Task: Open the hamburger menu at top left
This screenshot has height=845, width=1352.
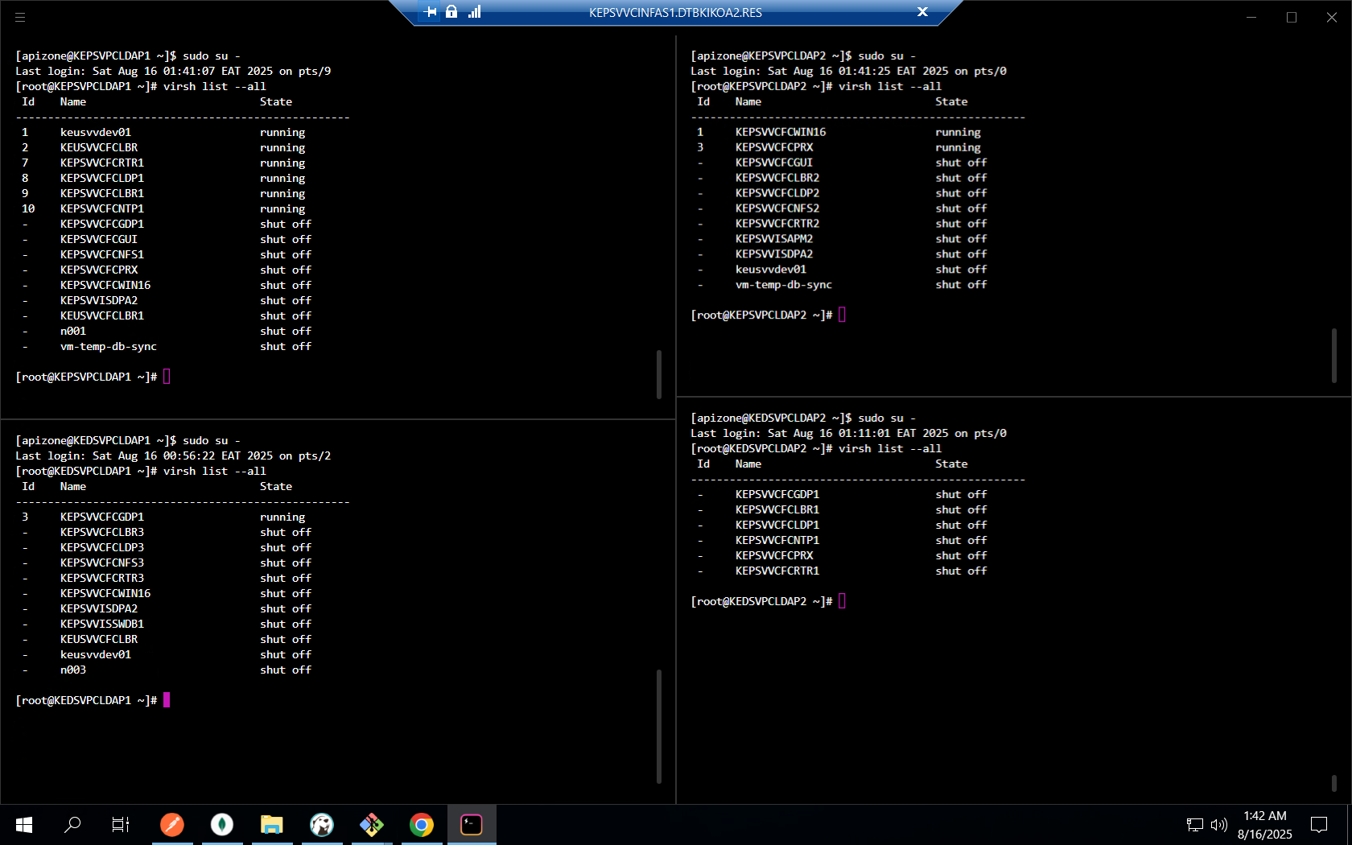Action: (19, 17)
